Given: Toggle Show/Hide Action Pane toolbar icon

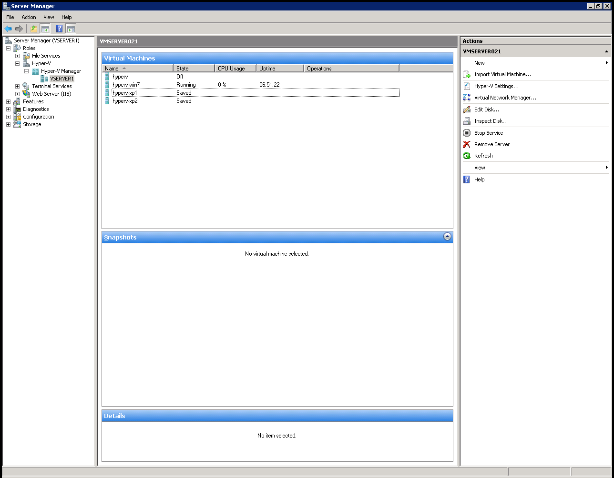Looking at the screenshot, I should pos(71,29).
